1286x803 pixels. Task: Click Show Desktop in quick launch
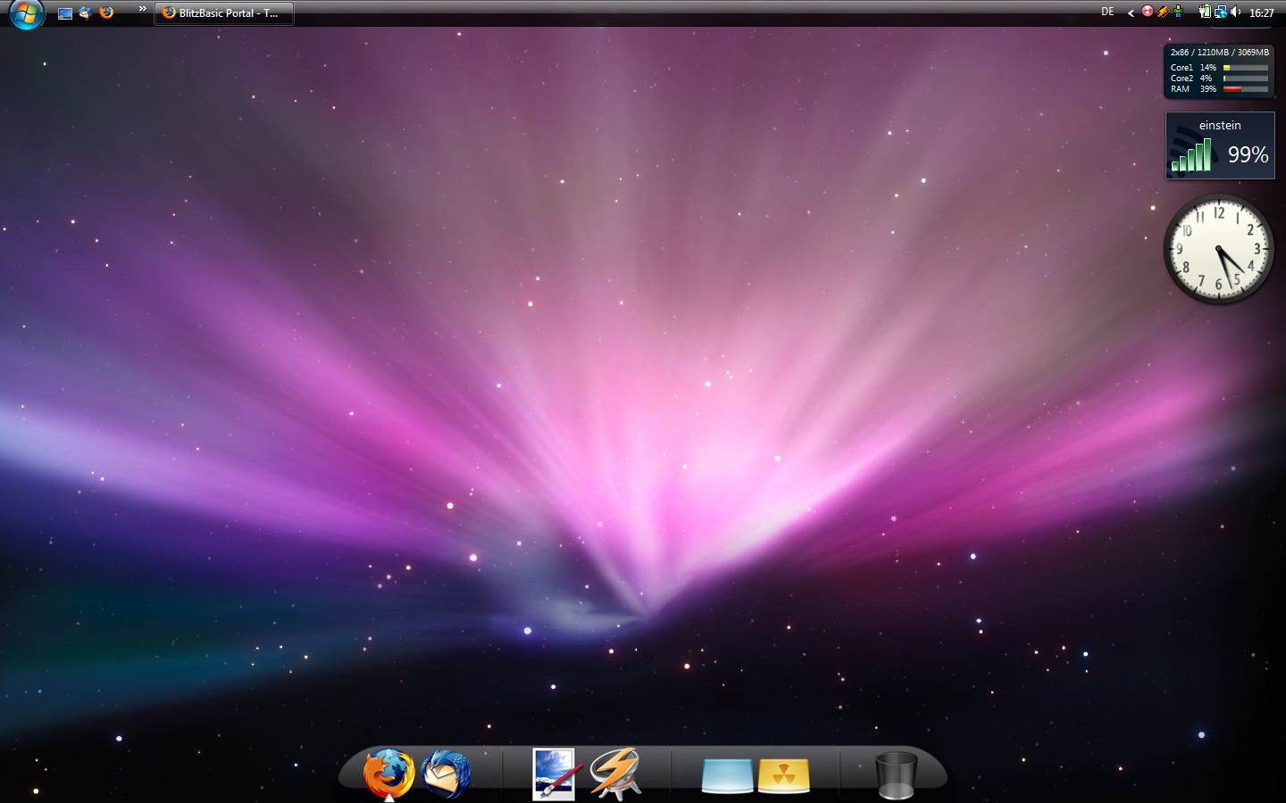pos(65,13)
